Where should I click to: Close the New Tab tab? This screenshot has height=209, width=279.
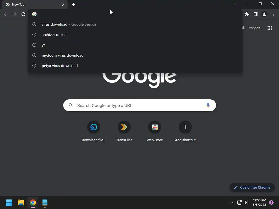point(63,5)
